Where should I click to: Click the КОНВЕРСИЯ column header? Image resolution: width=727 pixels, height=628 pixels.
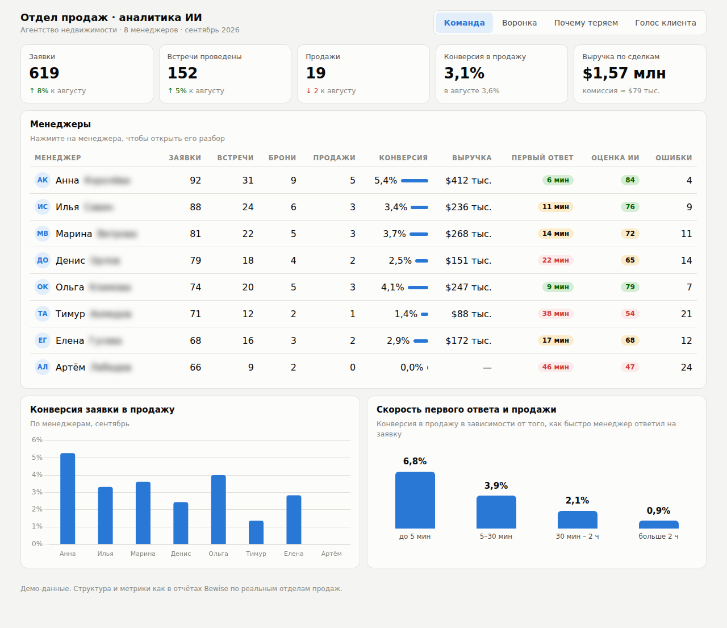(403, 158)
